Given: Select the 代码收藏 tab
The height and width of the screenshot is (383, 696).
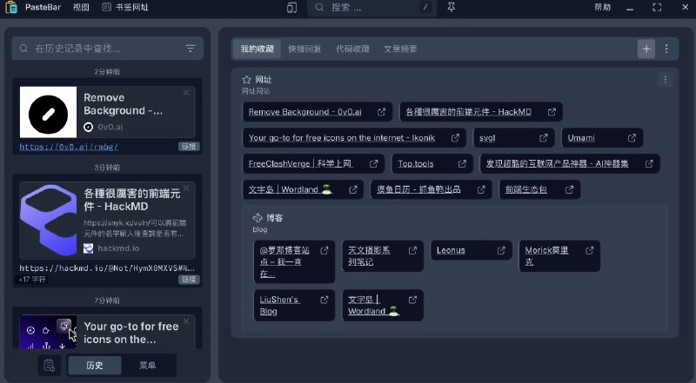Looking at the screenshot, I should tap(352, 49).
